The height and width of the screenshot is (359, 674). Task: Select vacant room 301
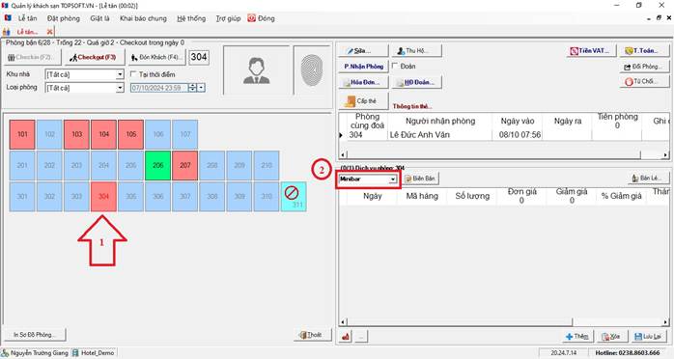point(22,197)
